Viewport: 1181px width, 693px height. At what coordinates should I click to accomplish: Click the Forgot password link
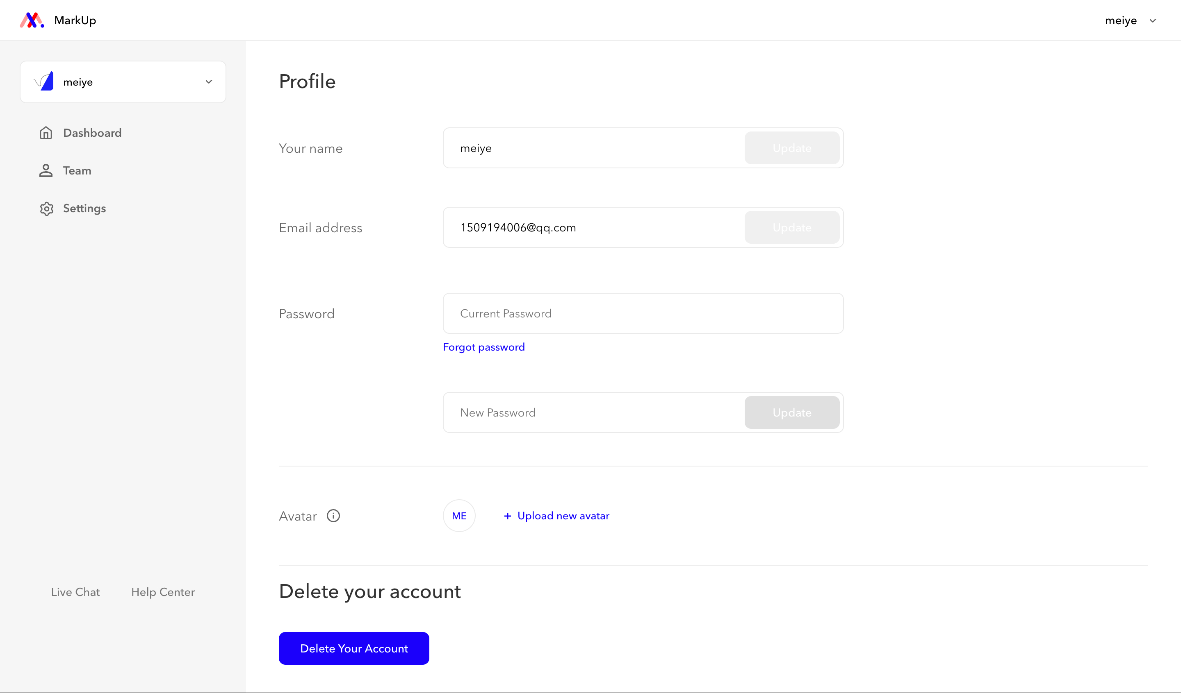tap(483, 347)
